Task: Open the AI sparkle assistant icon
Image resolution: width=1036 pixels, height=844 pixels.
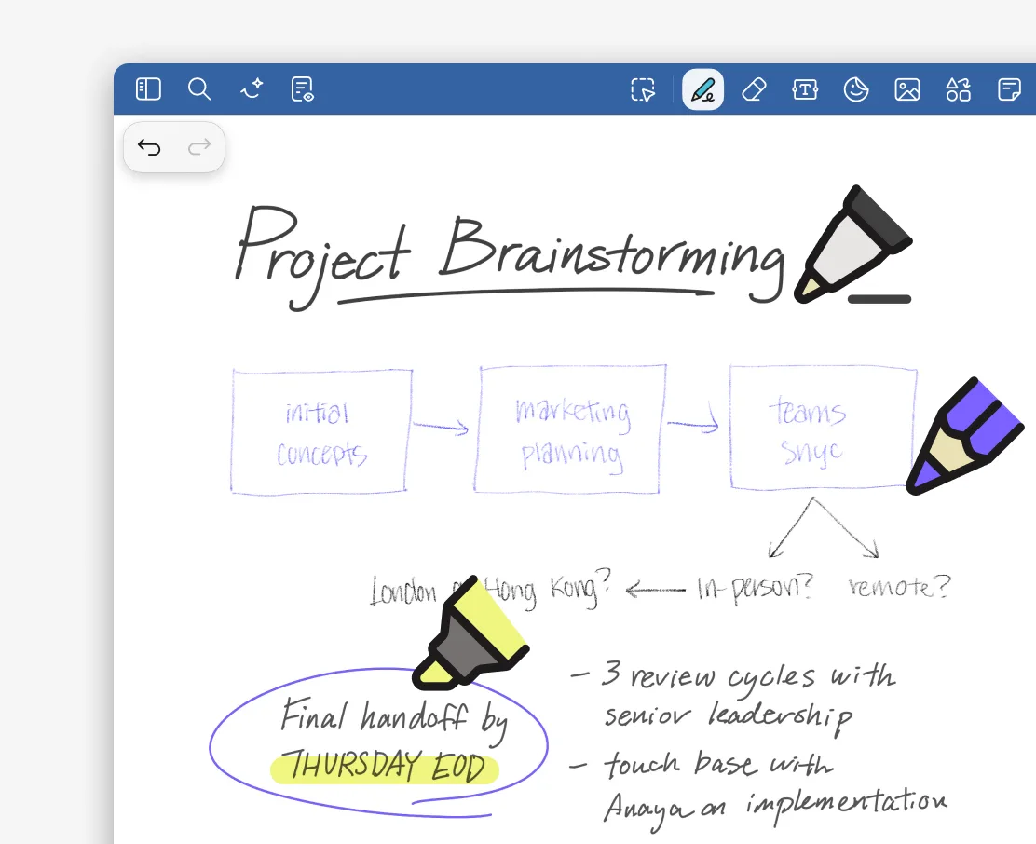Action: click(251, 89)
